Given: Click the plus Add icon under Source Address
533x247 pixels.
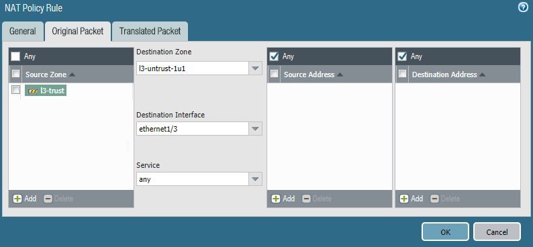Looking at the screenshot, I should [276, 199].
